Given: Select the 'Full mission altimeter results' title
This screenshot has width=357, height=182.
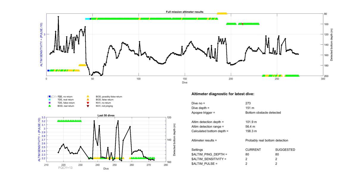Looking at the screenshot, I should (x=184, y=12).
